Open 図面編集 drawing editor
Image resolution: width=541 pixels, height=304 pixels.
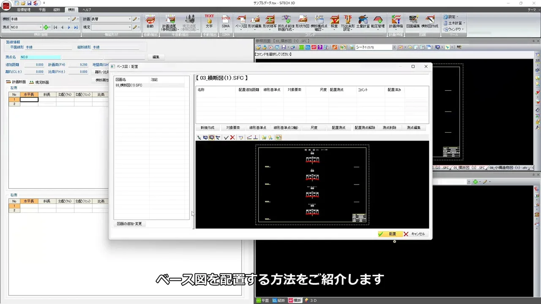413,22
